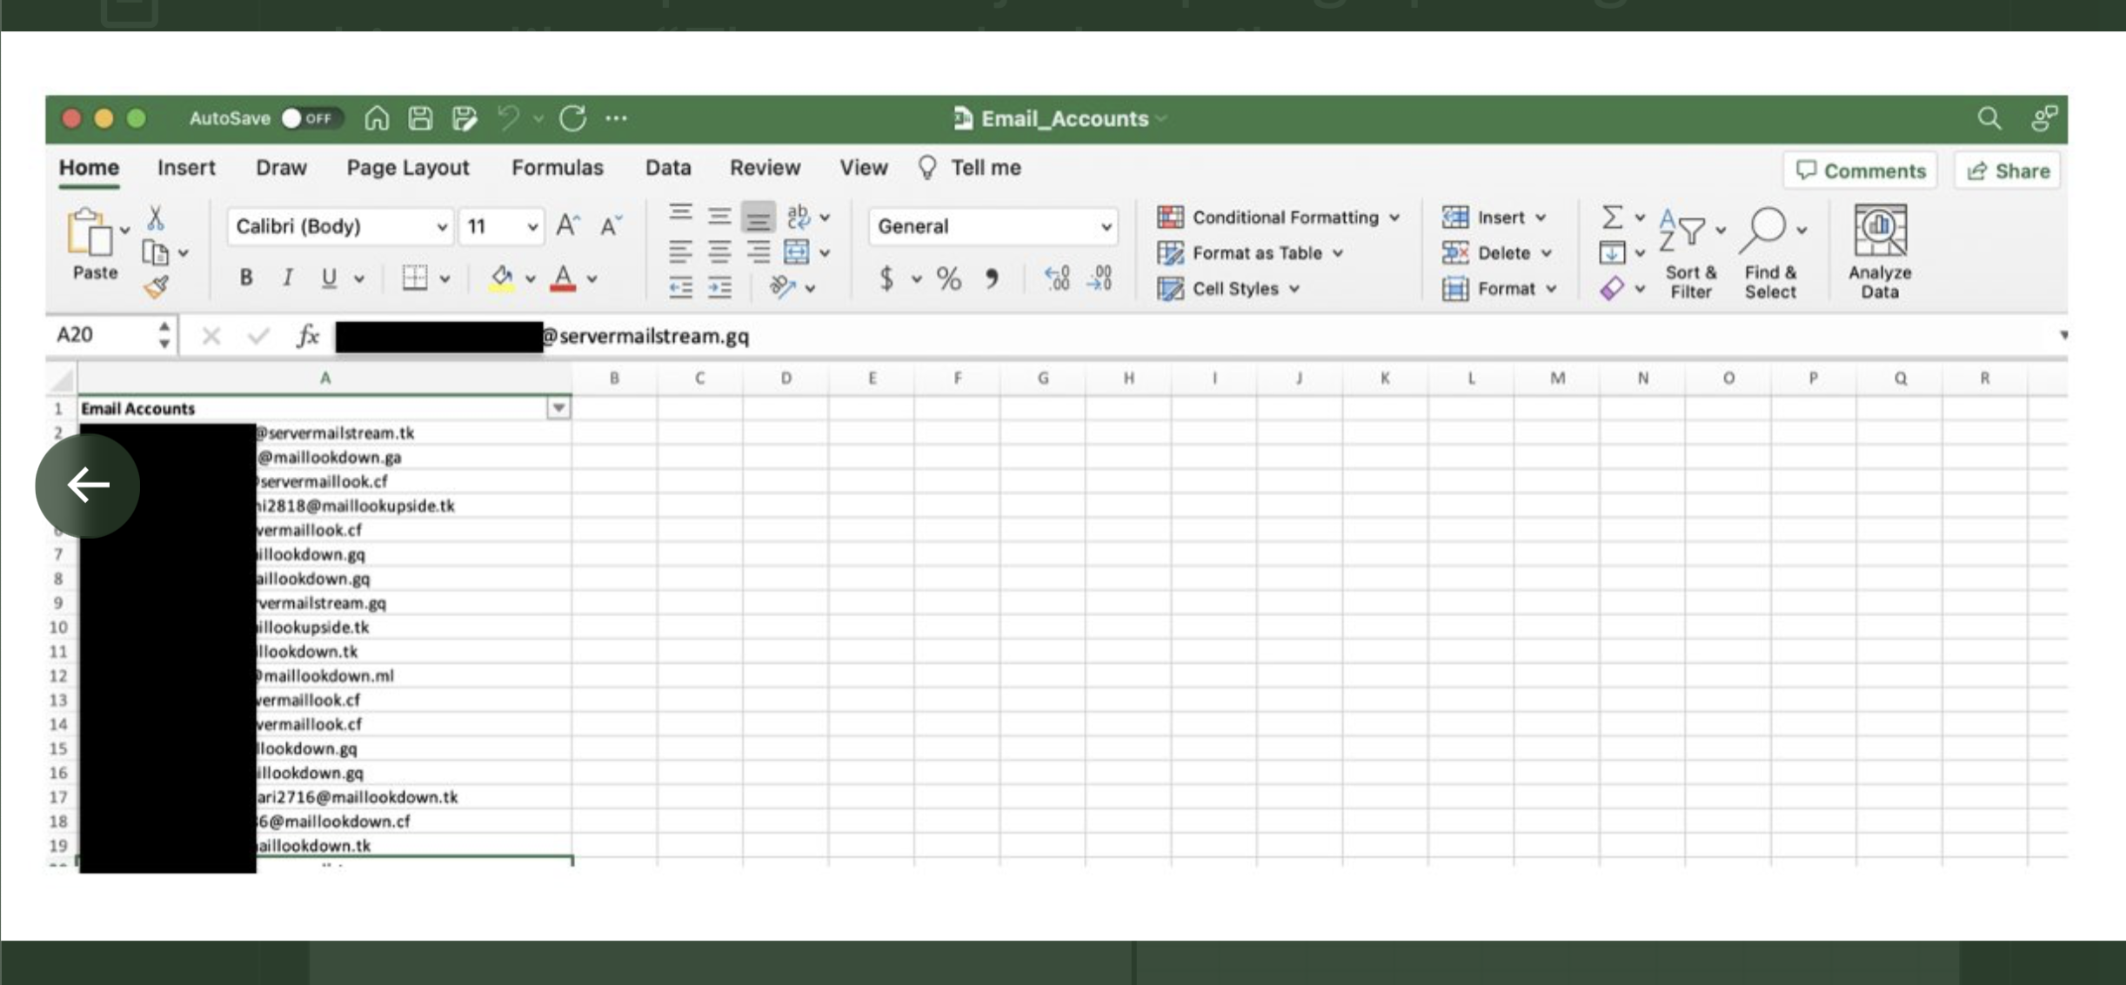Click the AutoSum sigma icon
The image size is (2126, 985).
tap(1612, 217)
